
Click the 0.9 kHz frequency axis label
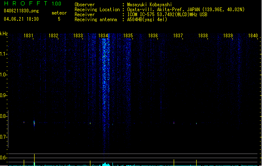click(3, 95)
